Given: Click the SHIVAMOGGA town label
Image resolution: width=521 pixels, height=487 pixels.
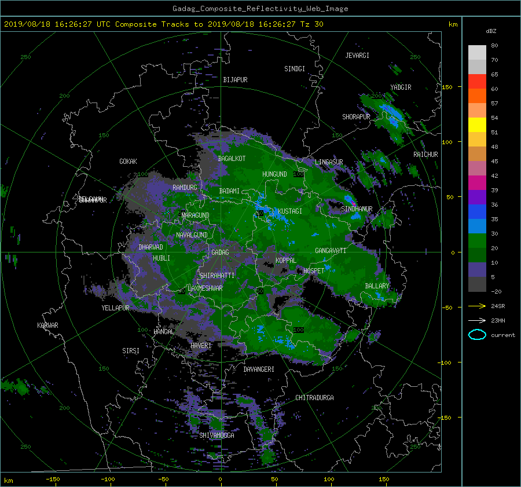Looking at the screenshot, I should click(x=217, y=435).
